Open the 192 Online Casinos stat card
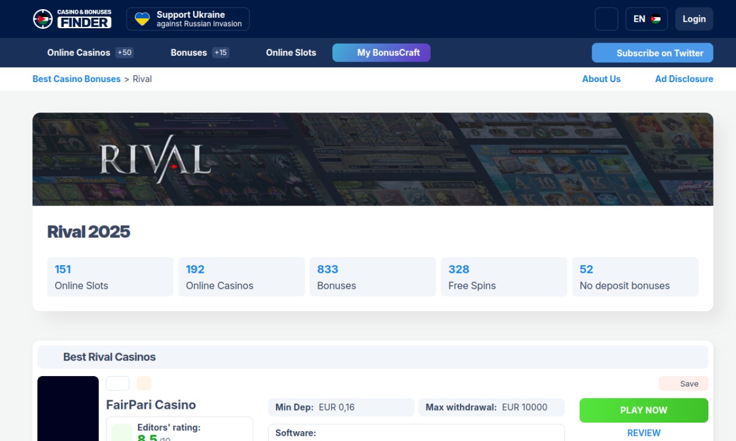 (x=241, y=277)
